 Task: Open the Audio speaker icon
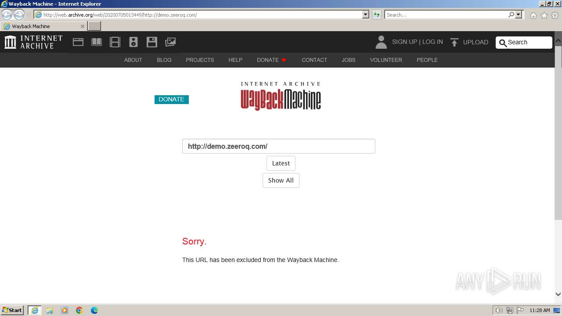pos(133,42)
